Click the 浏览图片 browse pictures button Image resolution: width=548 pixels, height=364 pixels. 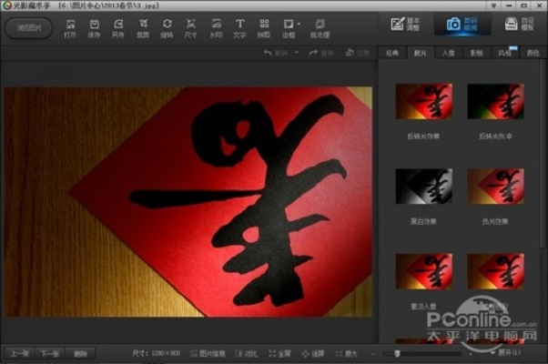point(28,27)
